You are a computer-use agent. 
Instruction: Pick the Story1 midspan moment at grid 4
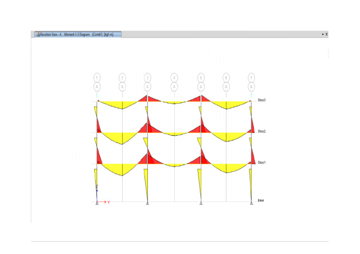pyautogui.click(x=174, y=165)
